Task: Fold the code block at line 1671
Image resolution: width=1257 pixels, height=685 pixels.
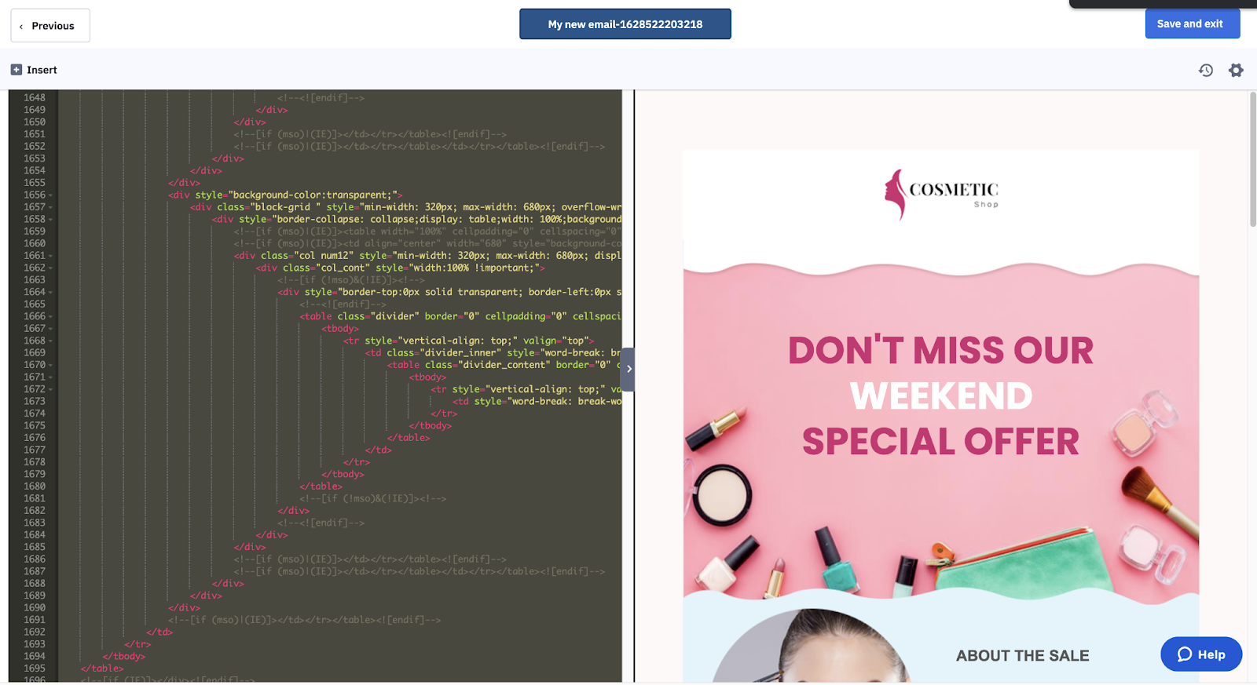Action: pyautogui.click(x=51, y=377)
